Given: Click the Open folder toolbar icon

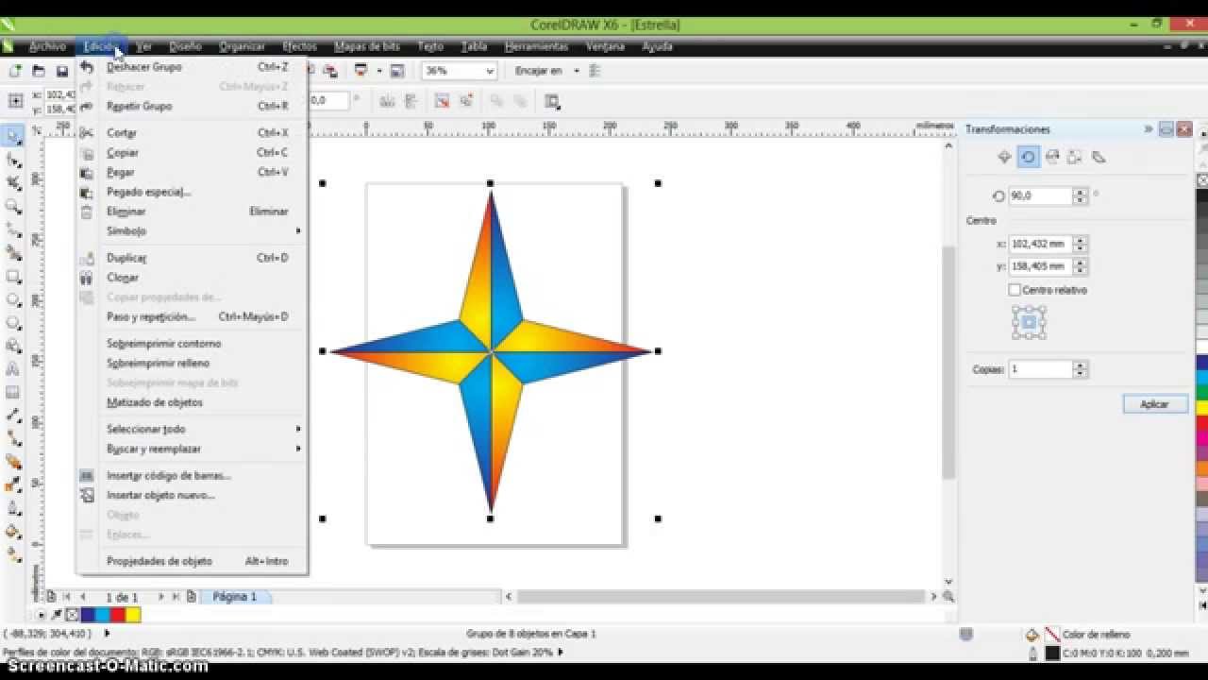Looking at the screenshot, I should tap(39, 71).
